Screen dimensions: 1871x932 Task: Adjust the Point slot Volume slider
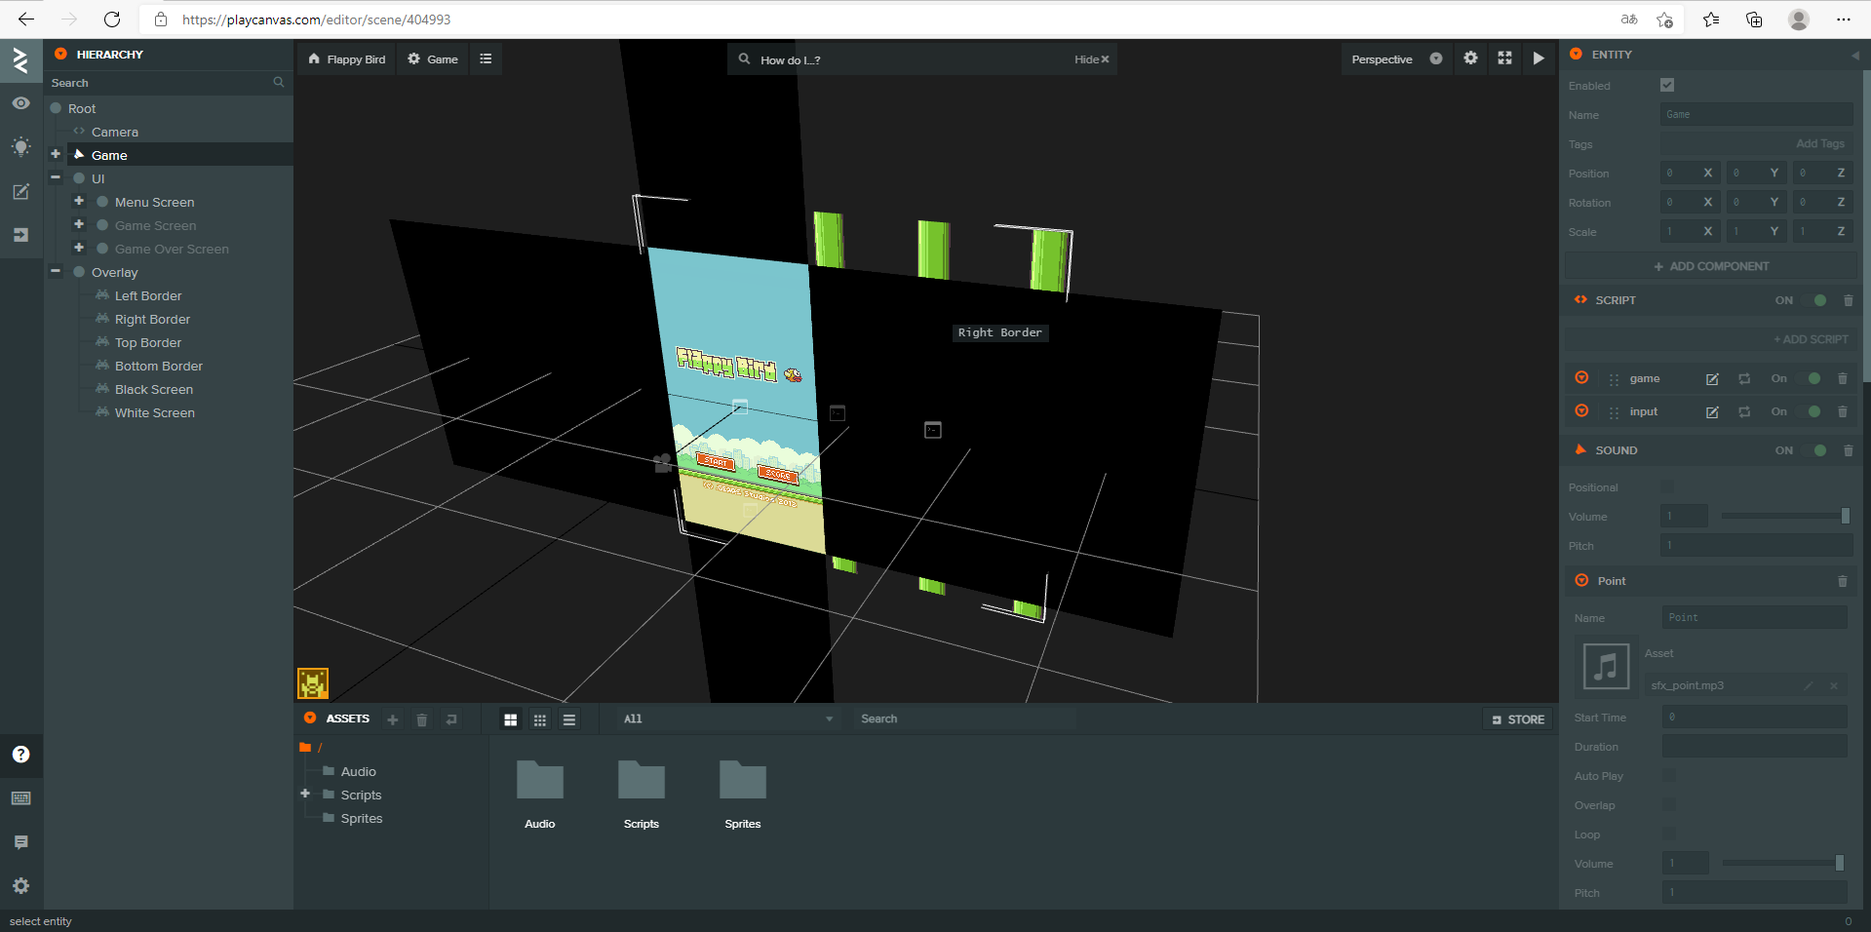pyautogui.click(x=1782, y=863)
